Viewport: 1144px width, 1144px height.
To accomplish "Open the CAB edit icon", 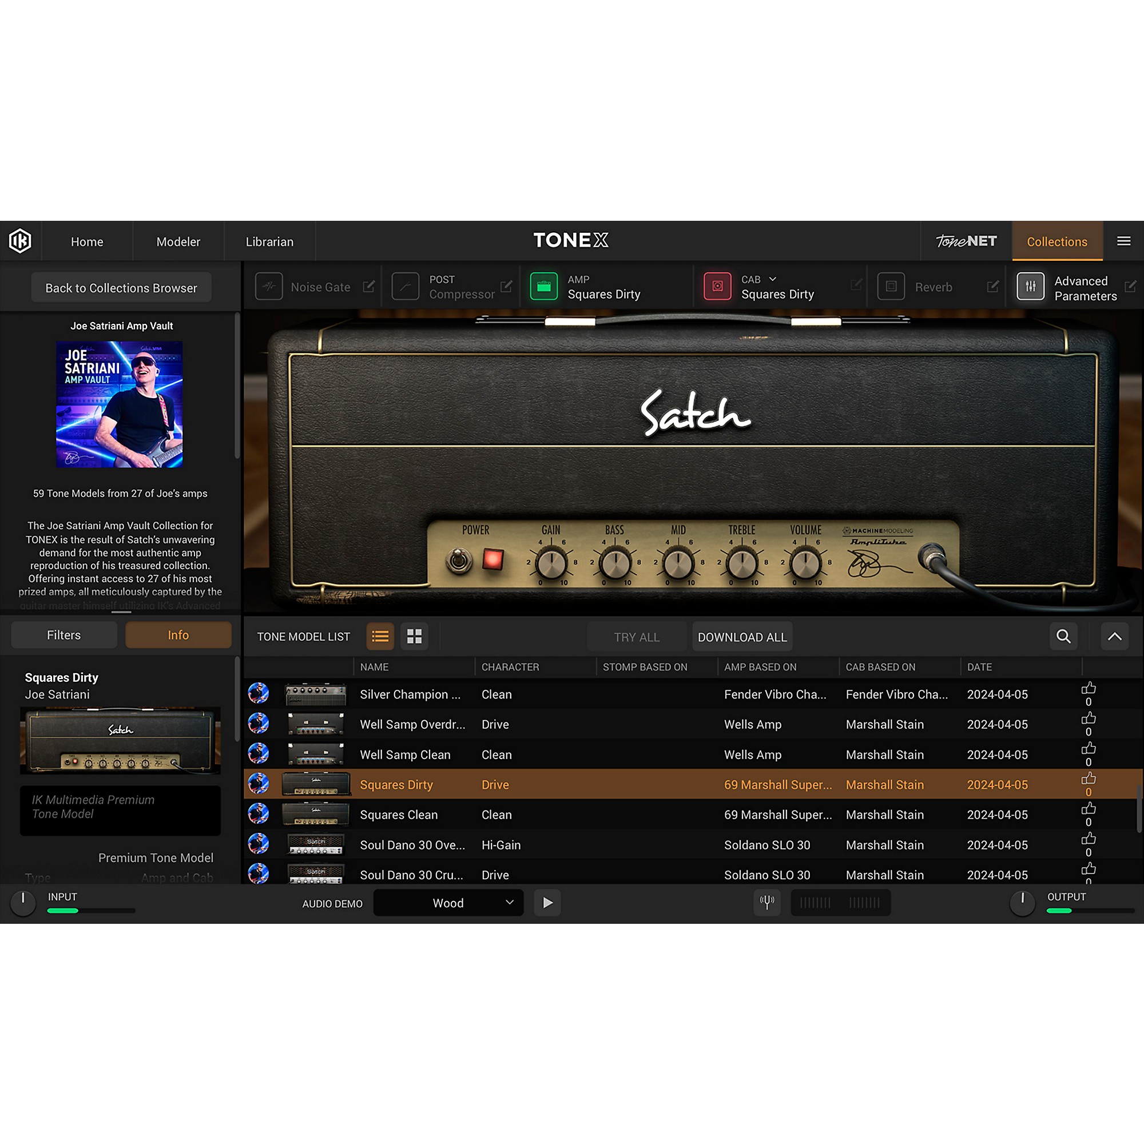I will tap(856, 285).
